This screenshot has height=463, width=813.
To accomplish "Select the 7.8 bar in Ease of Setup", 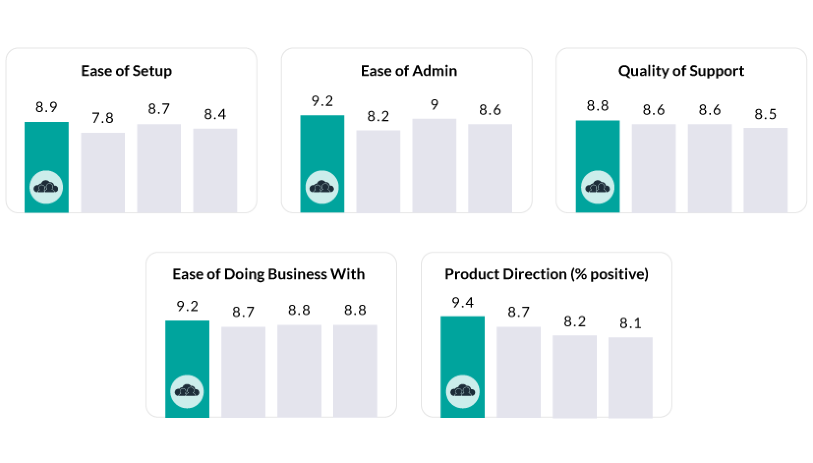I will click(103, 172).
